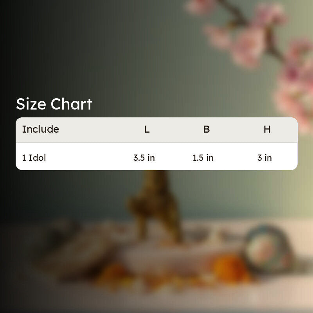Select the H column header
This screenshot has height=313, width=313.
[267, 130]
